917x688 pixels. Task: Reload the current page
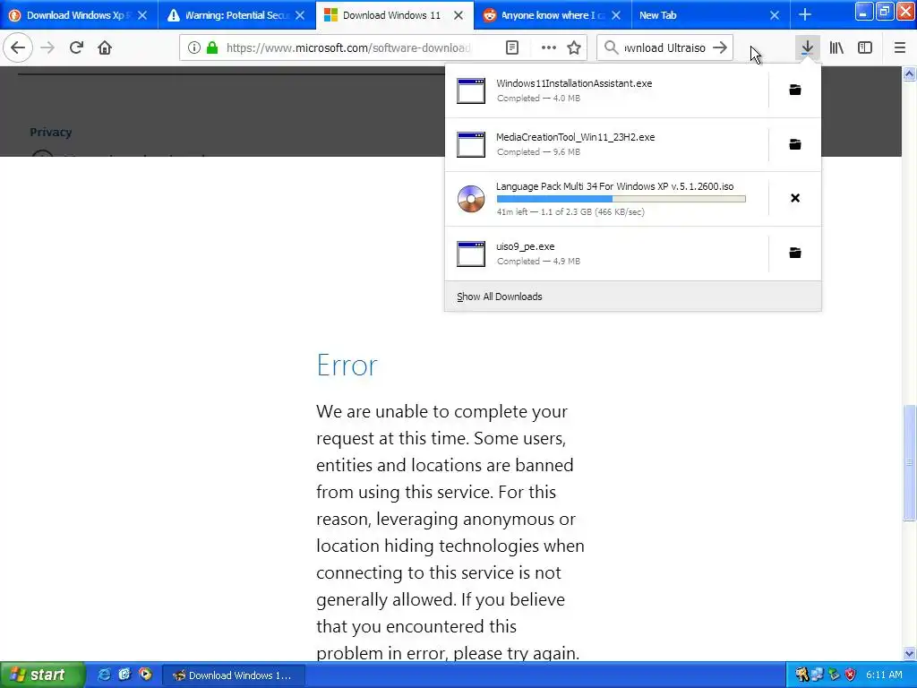(x=76, y=47)
